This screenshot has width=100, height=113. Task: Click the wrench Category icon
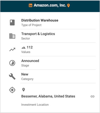12,76
